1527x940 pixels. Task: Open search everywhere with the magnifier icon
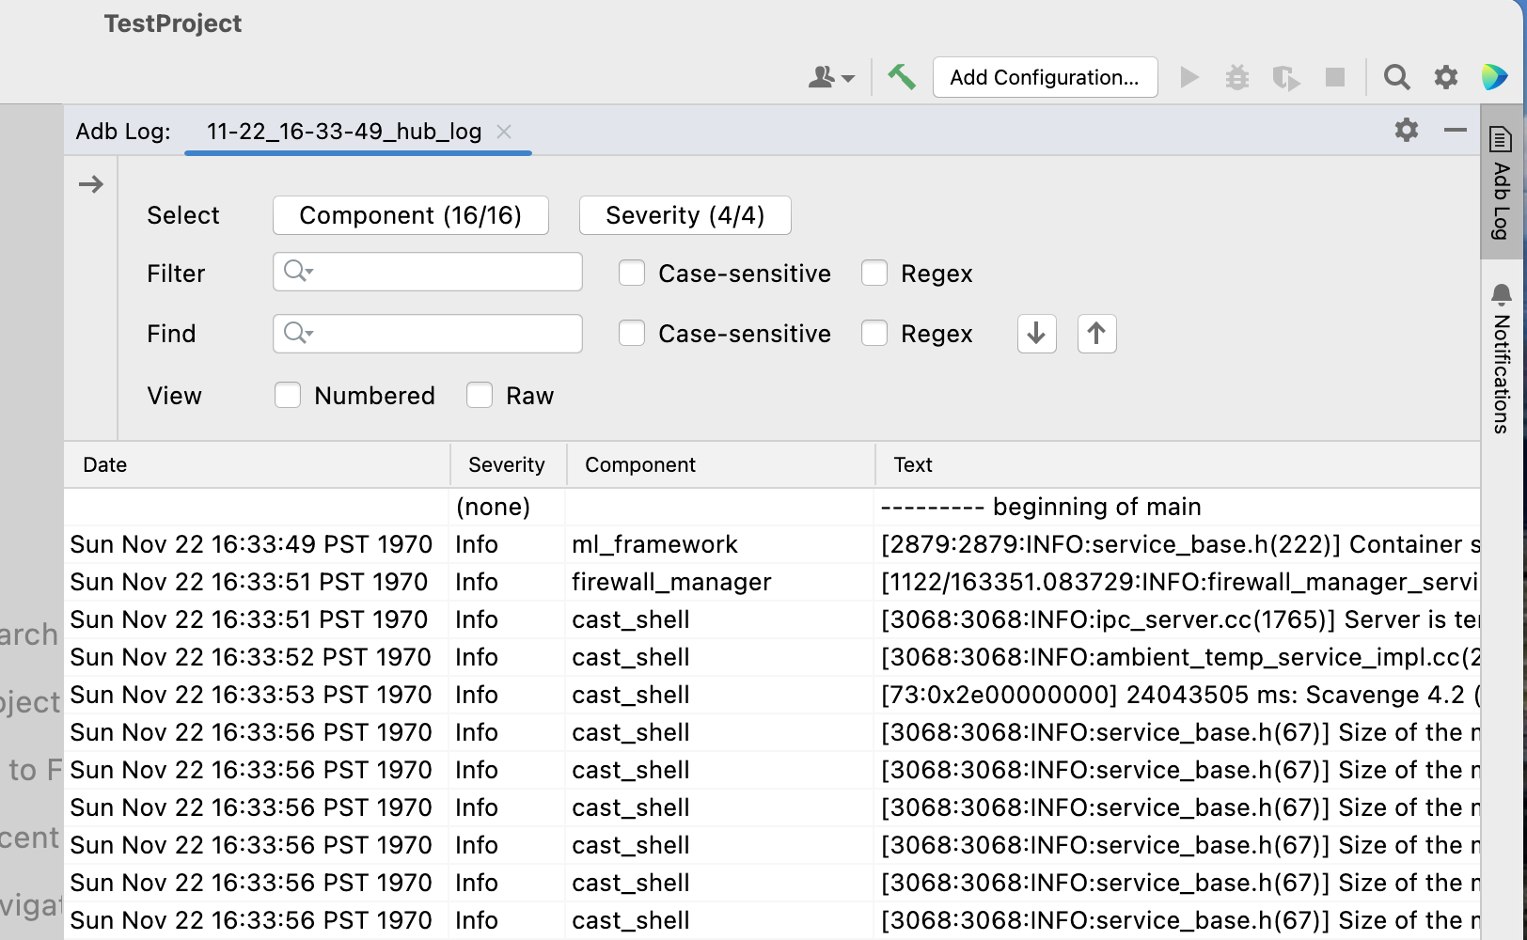[x=1396, y=77]
